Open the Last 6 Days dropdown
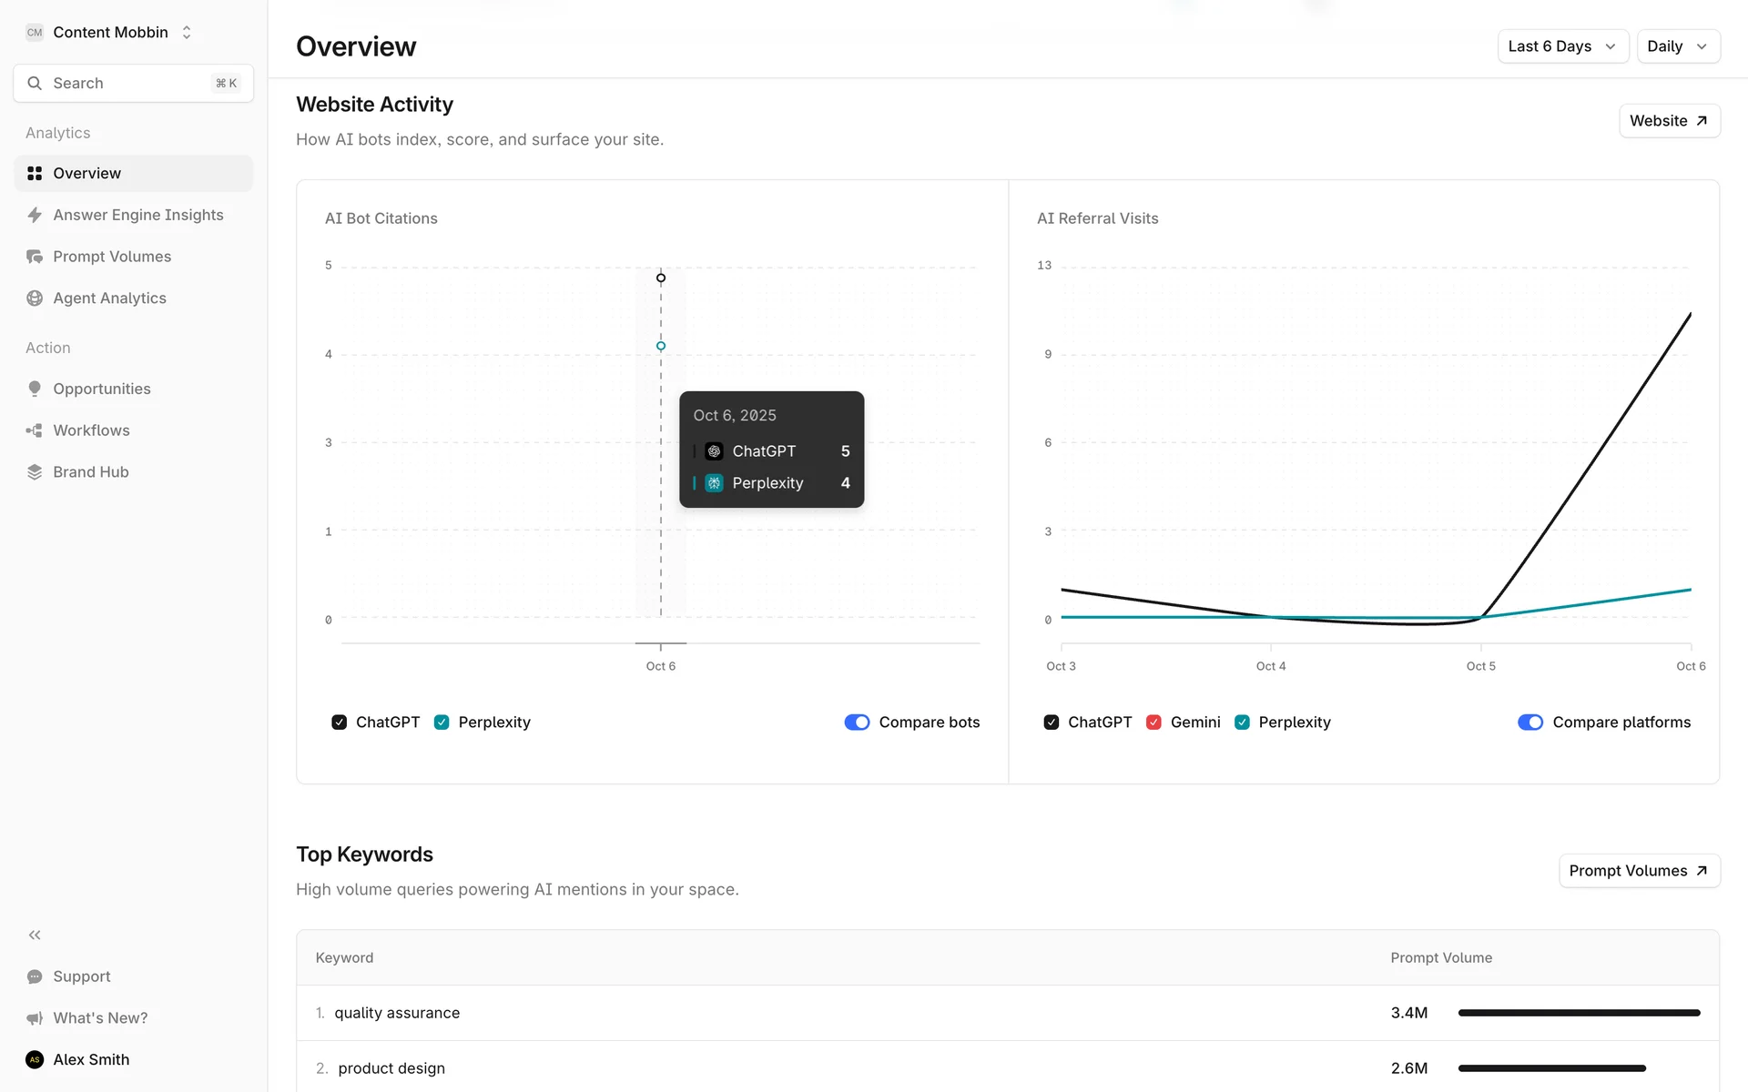Image resolution: width=1748 pixels, height=1092 pixels. click(1562, 46)
